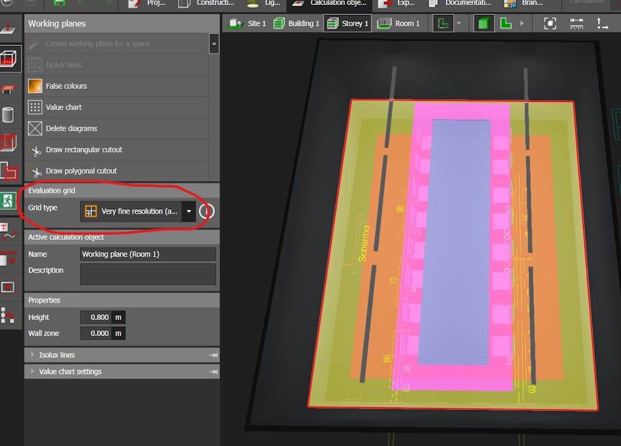This screenshot has height=446, width=621.
Task: Click the orange False colours icon
Action: click(35, 86)
